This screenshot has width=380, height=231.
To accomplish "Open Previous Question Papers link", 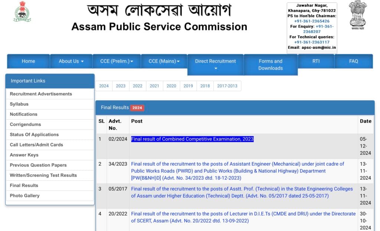I will tap(50, 165).
